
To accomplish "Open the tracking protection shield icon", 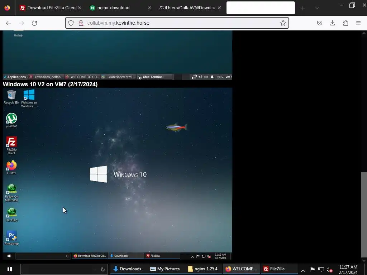I will (x=71, y=23).
